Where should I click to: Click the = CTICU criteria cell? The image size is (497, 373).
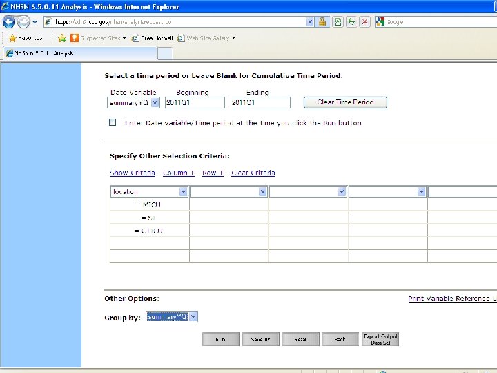coord(150,231)
